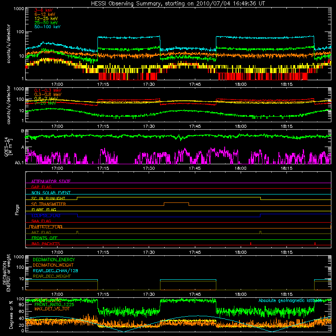
Task: Select the yellow 12-25 keV legend label
Action: click(46, 18)
